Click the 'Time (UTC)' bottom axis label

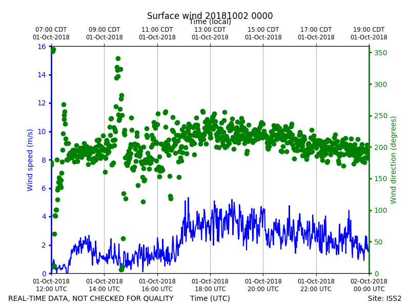point(210,298)
